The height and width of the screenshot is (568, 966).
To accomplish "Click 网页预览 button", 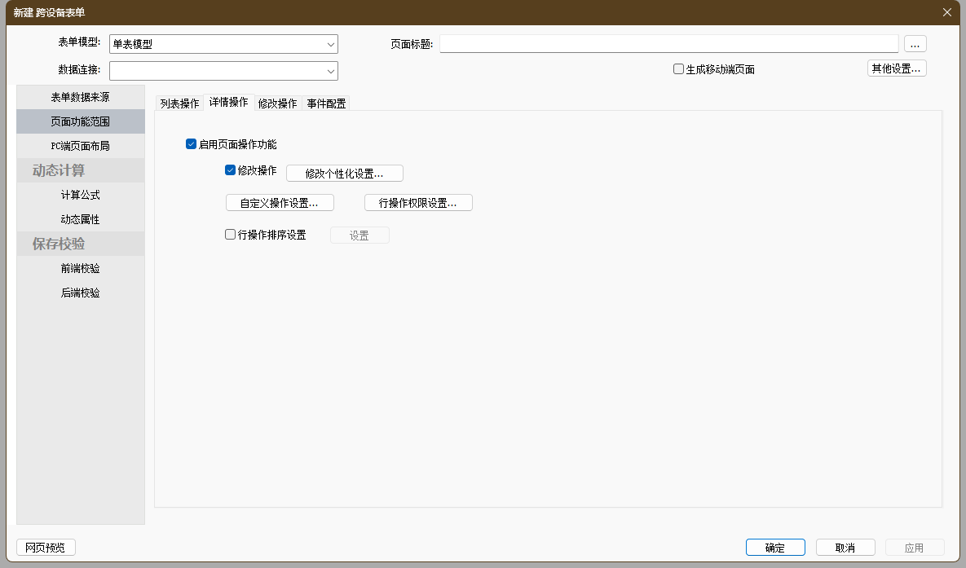I will pos(46,548).
